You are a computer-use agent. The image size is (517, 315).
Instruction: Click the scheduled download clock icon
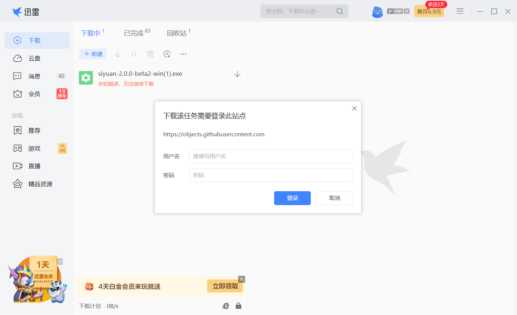pos(167,54)
